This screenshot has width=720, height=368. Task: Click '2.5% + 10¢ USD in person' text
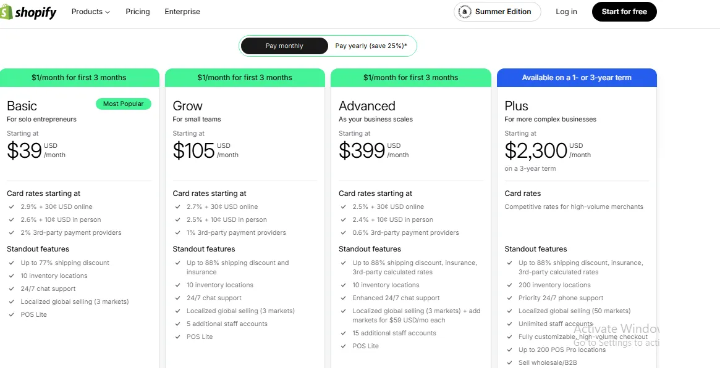click(x=227, y=219)
